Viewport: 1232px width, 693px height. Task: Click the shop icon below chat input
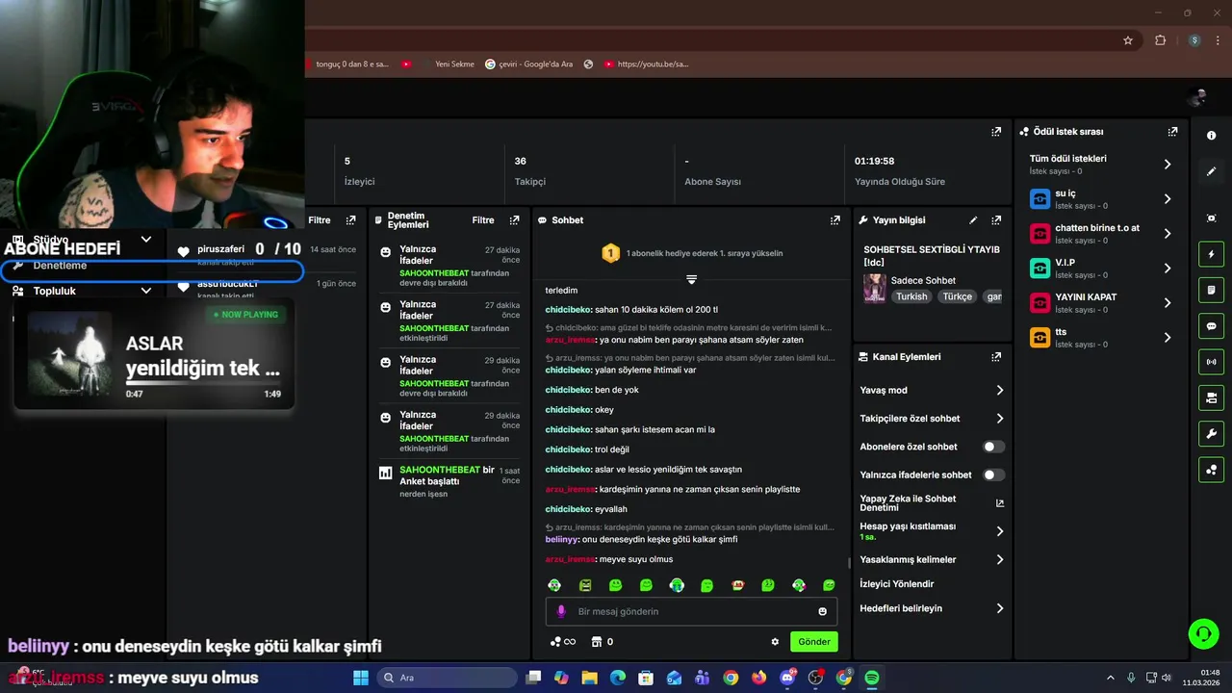pyautogui.click(x=596, y=642)
